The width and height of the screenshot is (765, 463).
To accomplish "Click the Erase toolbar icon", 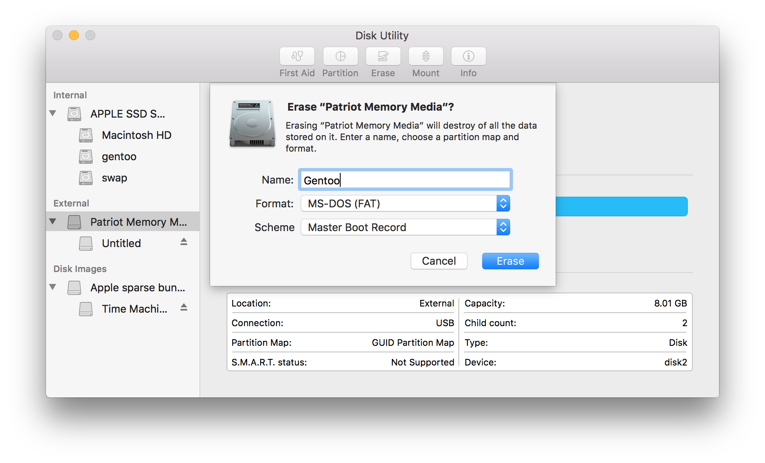I will (x=383, y=56).
